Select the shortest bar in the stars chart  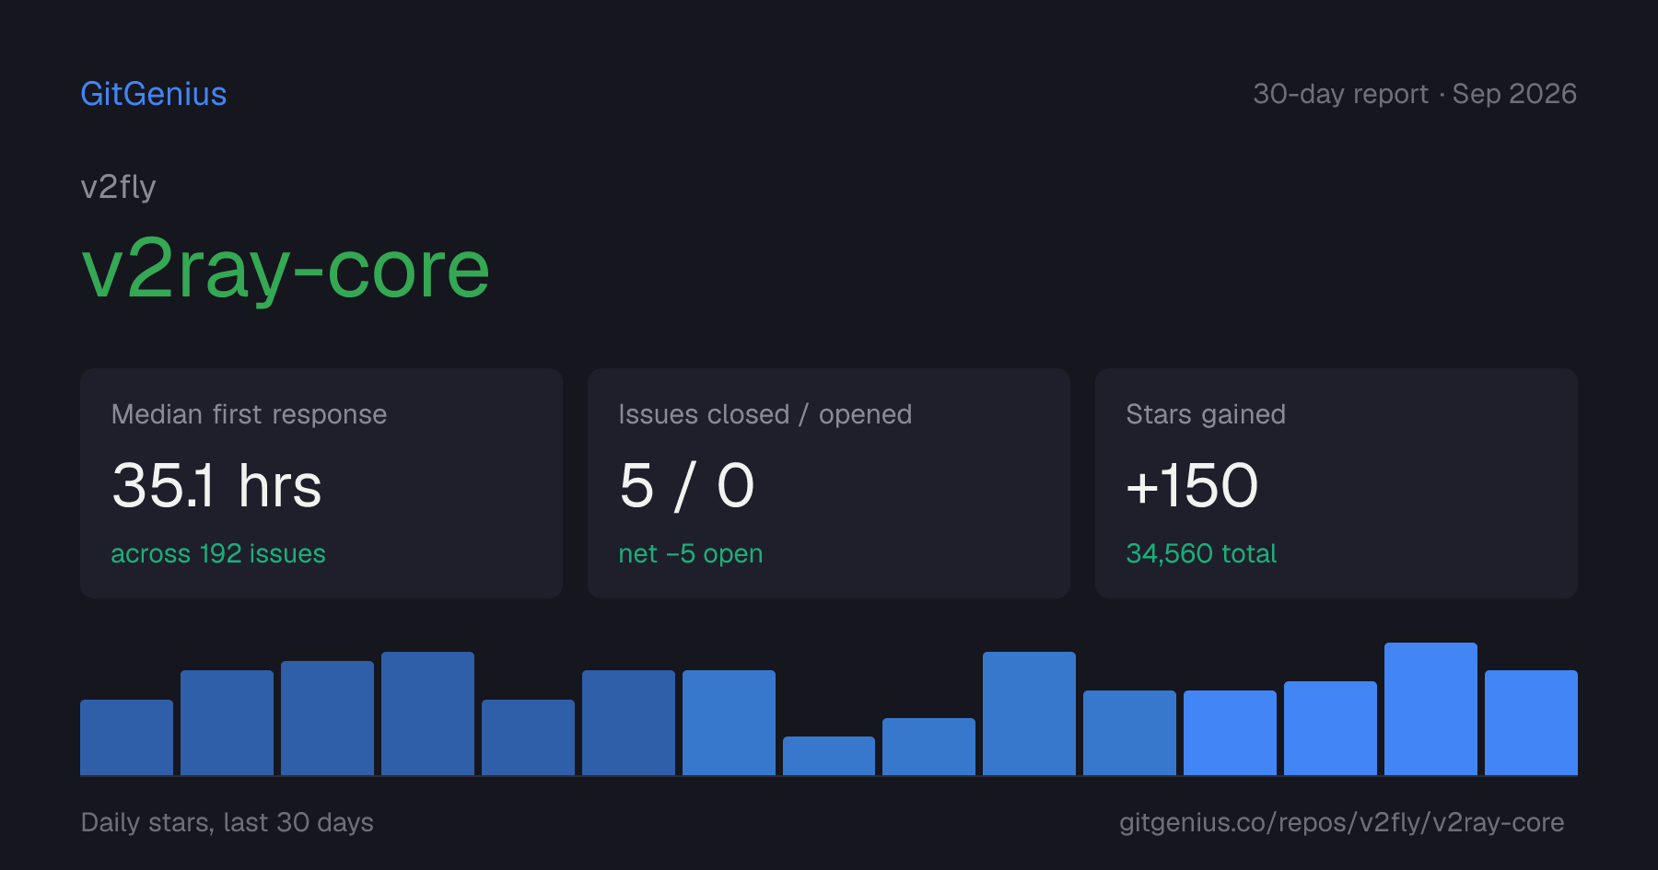click(x=829, y=756)
